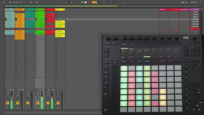
Task: Toggle the Follow arrow in transport
Action: [x=66, y=2]
